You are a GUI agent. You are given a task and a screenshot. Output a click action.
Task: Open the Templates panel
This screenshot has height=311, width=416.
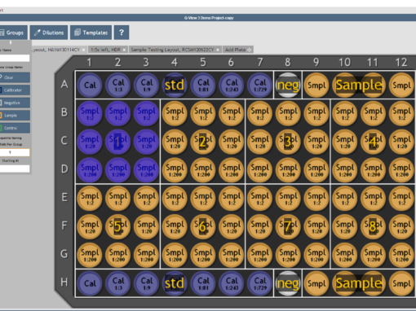pos(91,33)
